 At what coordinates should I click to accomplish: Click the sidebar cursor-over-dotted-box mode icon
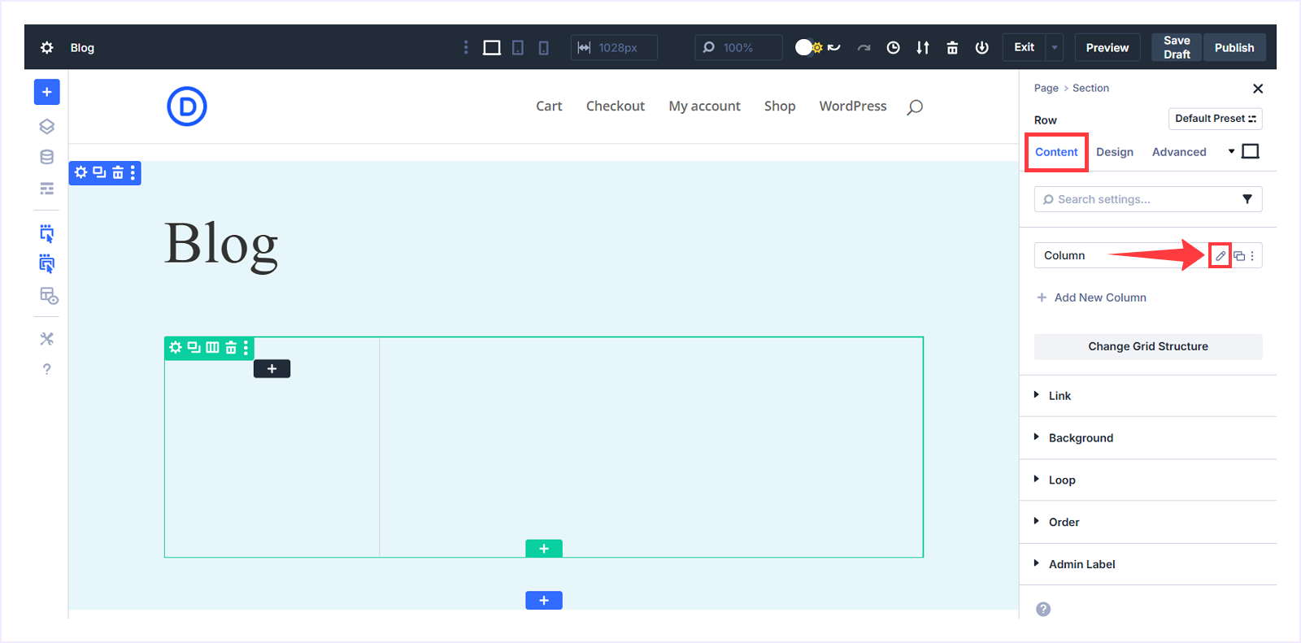(47, 233)
